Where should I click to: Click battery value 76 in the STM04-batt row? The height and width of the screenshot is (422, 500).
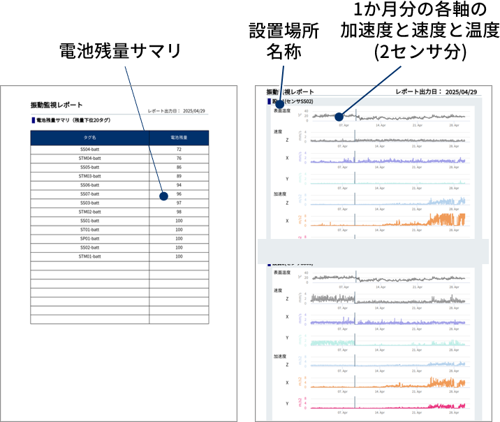(179, 158)
